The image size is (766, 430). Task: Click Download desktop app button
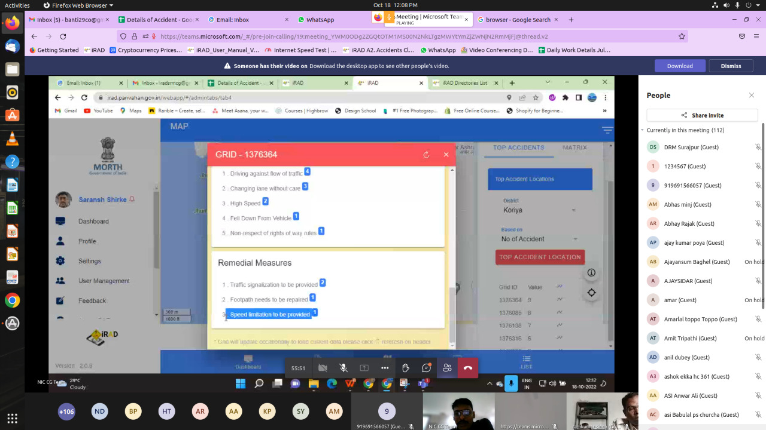pyautogui.click(x=680, y=66)
